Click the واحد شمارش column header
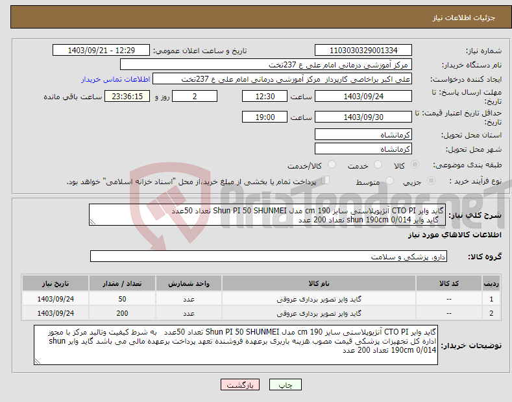 (189, 283)
